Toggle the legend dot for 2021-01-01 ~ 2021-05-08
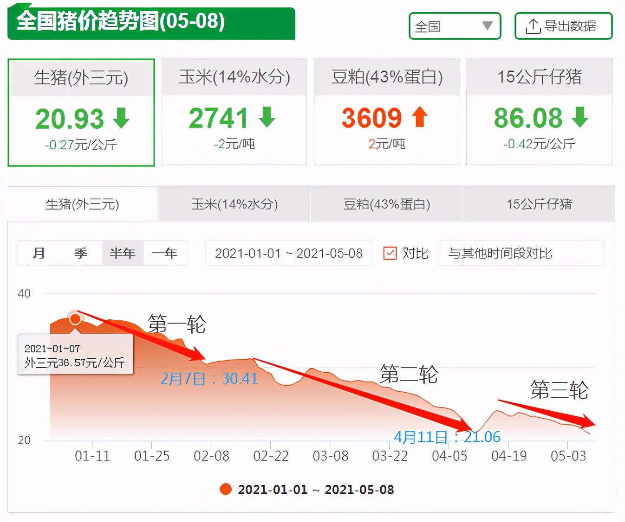625x522 pixels. pyautogui.click(x=226, y=489)
